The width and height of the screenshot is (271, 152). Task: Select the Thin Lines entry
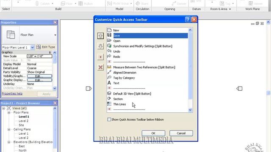[x=147, y=104]
